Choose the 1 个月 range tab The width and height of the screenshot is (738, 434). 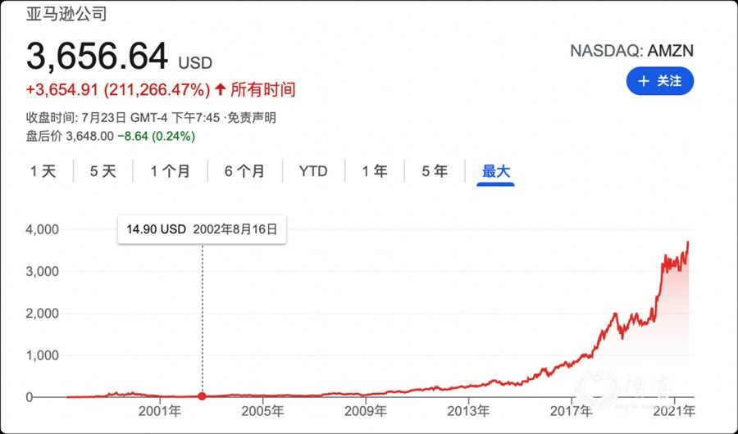170,171
